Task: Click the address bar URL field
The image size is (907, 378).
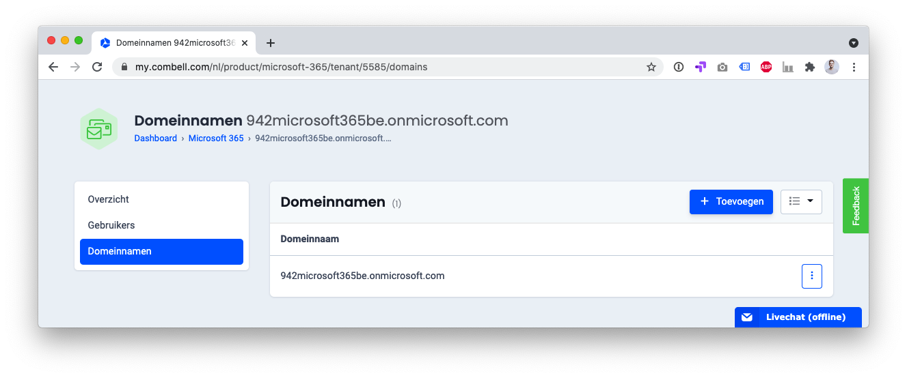Action: [x=383, y=67]
